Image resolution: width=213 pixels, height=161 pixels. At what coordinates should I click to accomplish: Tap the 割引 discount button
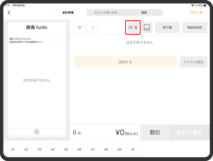(155, 132)
